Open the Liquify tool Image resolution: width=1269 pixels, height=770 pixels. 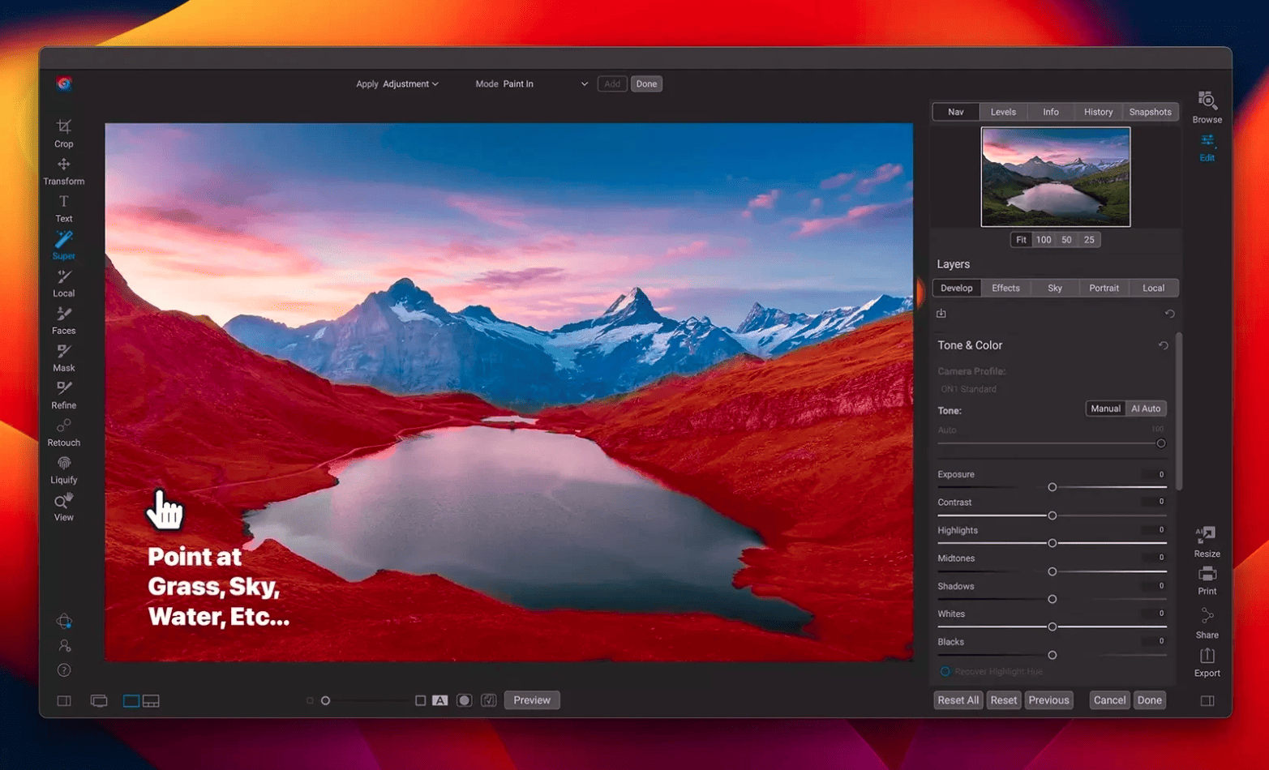[x=64, y=469]
